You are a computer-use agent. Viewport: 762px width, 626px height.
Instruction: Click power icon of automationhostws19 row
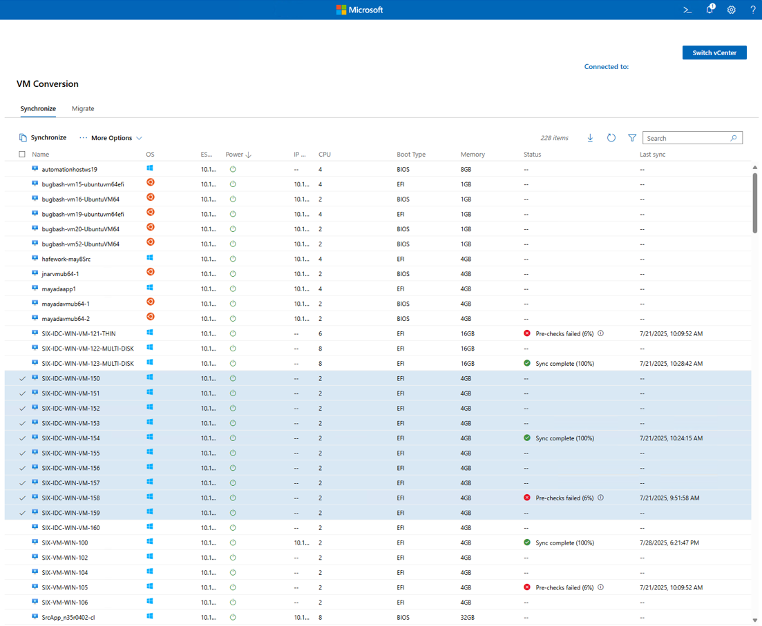pos(233,169)
